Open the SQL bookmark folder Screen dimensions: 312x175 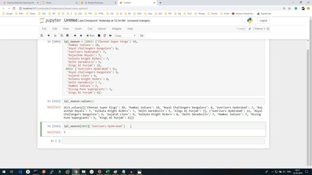[78, 14]
